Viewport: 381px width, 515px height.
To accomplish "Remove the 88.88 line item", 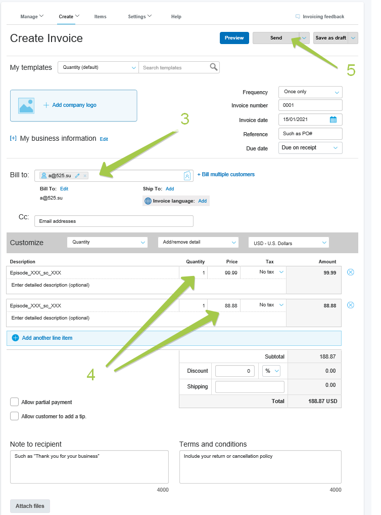I will coord(351,305).
